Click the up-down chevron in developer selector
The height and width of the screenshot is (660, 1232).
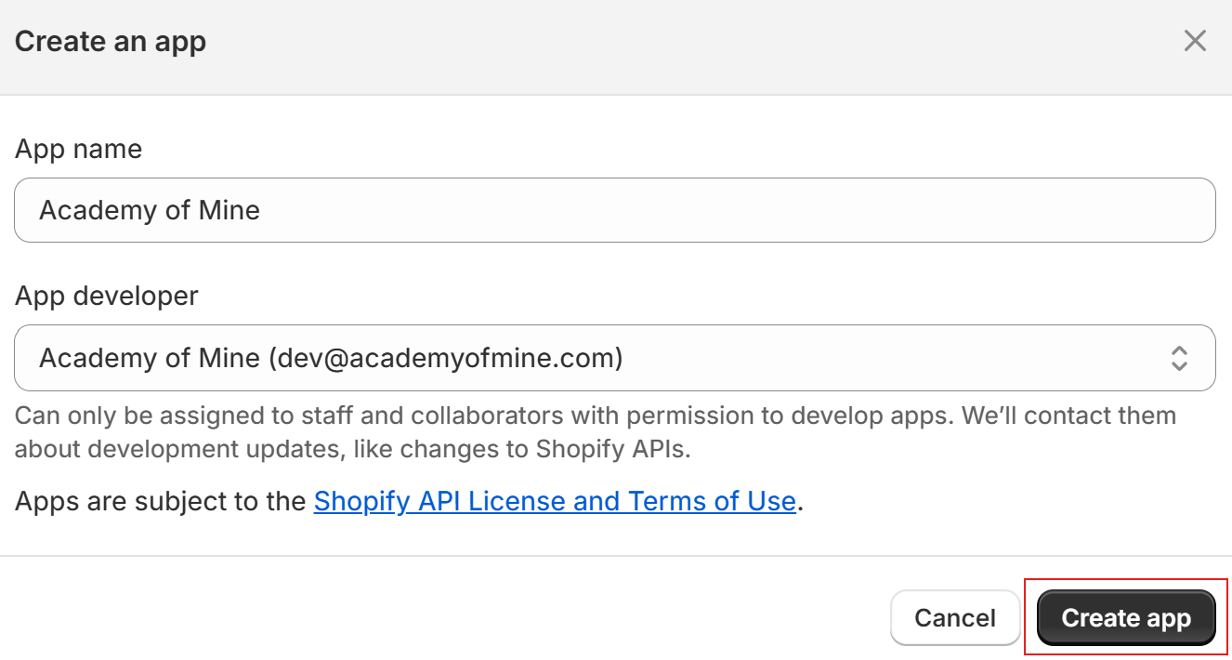pyautogui.click(x=1179, y=358)
